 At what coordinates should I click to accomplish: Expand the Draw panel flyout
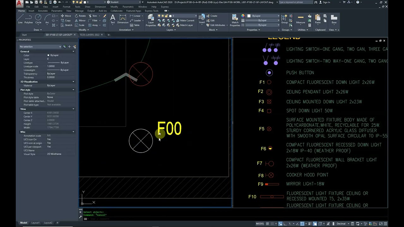click(x=38, y=30)
